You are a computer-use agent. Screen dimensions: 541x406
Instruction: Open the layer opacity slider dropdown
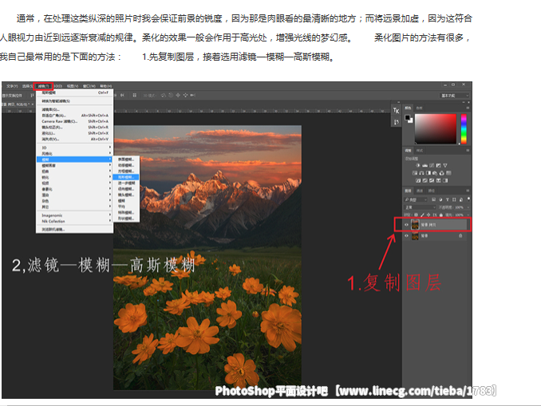tap(468, 207)
